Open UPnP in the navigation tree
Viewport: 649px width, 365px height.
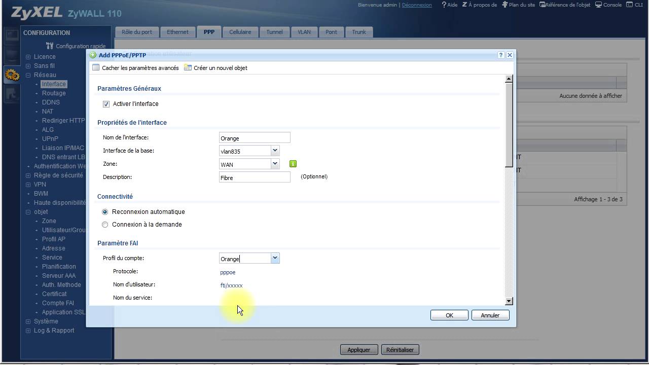[x=50, y=139]
